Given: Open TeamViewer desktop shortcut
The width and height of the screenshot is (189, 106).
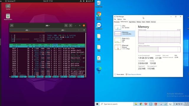Looking at the screenshot, I should tap(99, 26).
